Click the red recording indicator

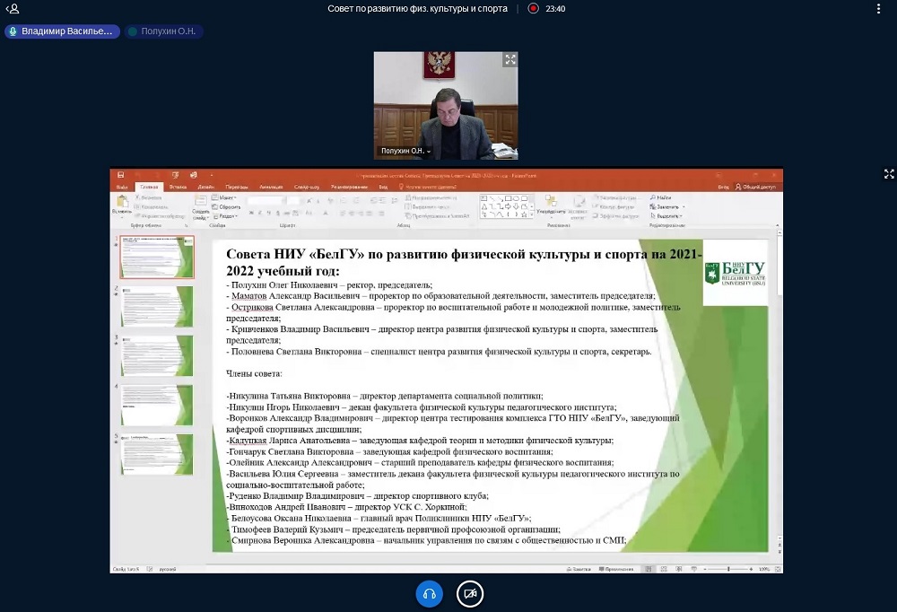[533, 8]
